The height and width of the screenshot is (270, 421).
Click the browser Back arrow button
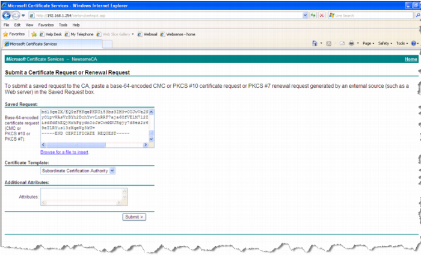pos(7,16)
